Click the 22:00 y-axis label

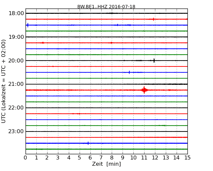[x=16, y=108]
